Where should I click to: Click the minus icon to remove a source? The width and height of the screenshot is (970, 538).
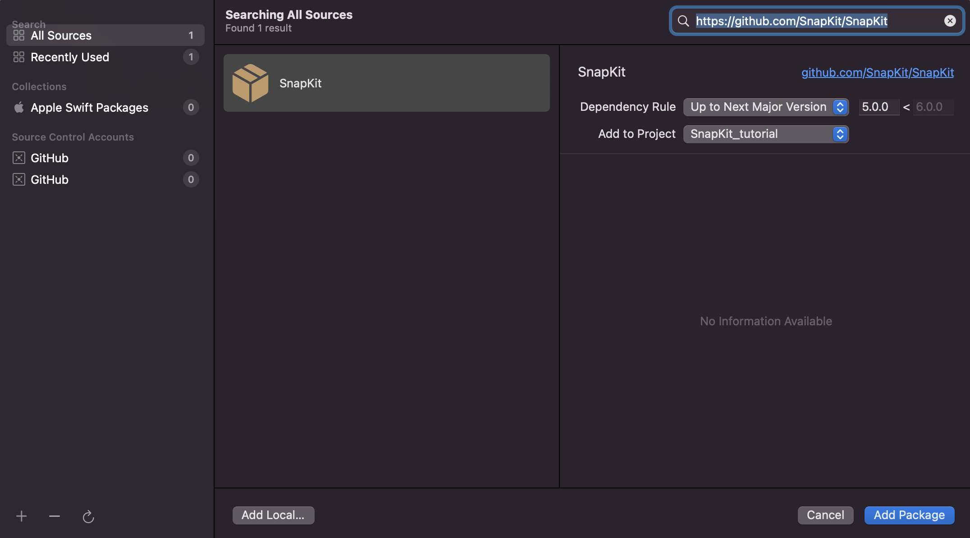(x=55, y=516)
